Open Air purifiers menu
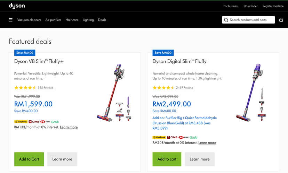288x173 pixels. click(53, 20)
